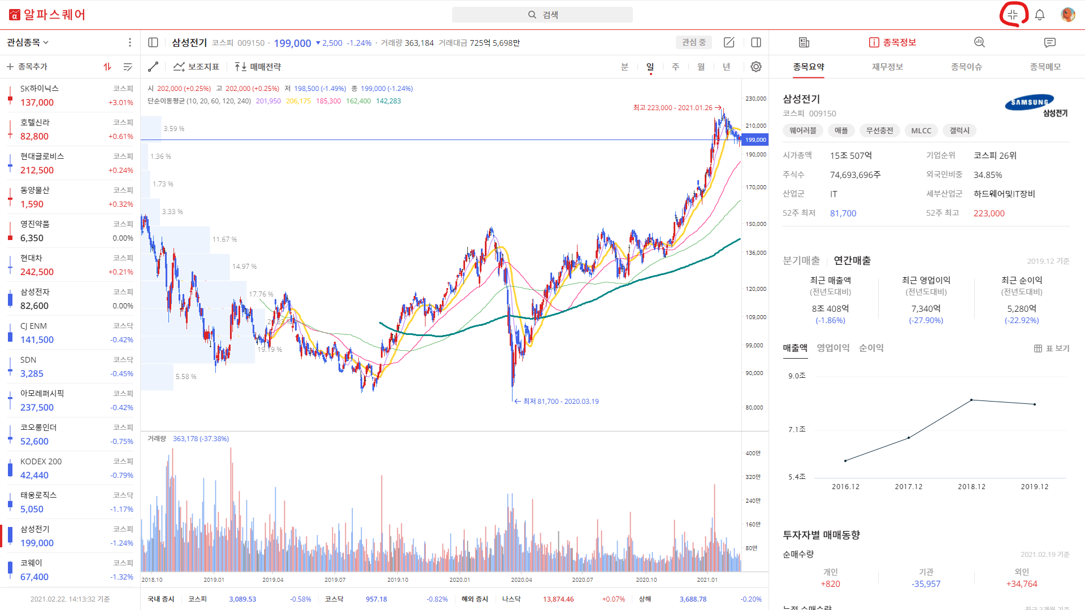Click the purple 201,950 moving average value

pyautogui.click(x=268, y=101)
